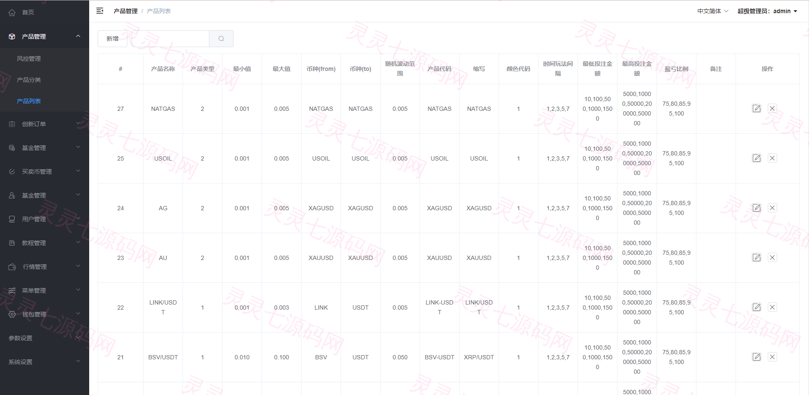Open edit for the AG row

click(x=756, y=208)
